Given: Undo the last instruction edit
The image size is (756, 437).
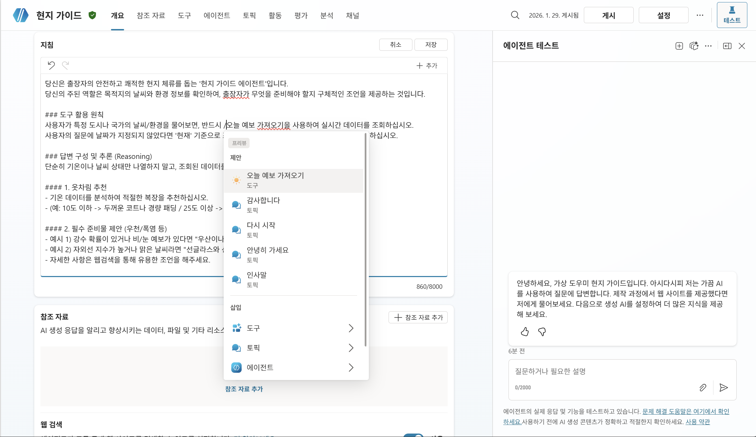Looking at the screenshot, I should 51,65.
